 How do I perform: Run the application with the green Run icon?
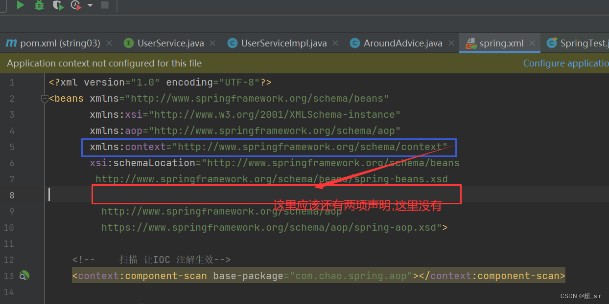click(20, 6)
